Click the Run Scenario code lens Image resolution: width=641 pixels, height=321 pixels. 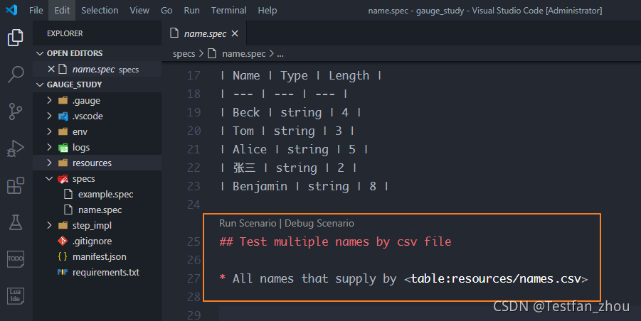pyautogui.click(x=248, y=223)
